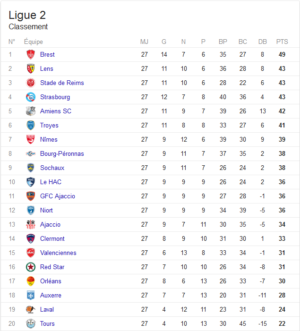
Task: Select the Nîmes club crest
Action: click(31, 139)
